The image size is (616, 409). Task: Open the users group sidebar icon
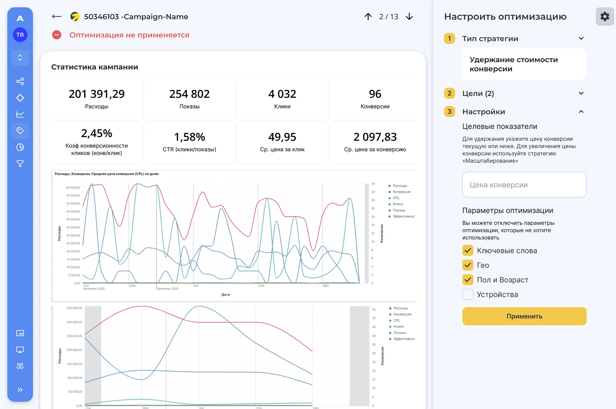20,366
